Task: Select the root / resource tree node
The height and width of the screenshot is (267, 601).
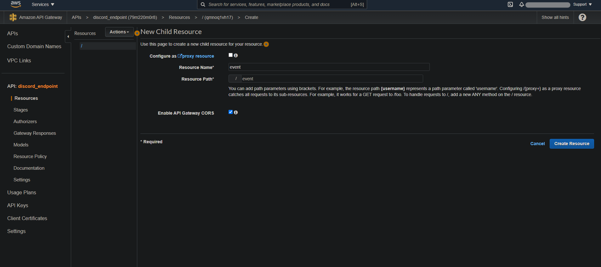Action: (108, 46)
